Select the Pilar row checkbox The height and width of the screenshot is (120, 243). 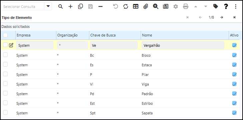5,74
